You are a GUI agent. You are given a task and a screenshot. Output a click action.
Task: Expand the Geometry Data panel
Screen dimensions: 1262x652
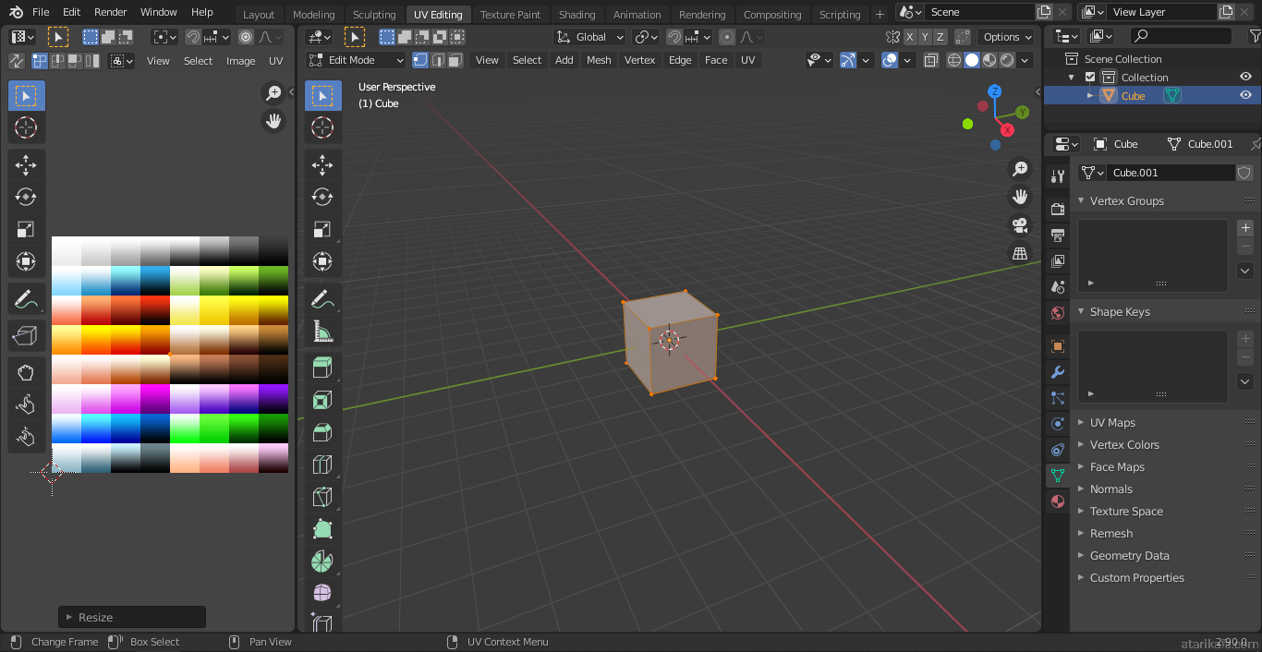(1082, 556)
